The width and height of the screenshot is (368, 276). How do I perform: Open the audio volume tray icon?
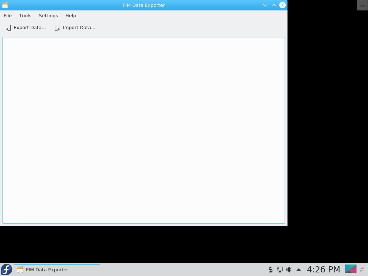pyautogui.click(x=289, y=270)
